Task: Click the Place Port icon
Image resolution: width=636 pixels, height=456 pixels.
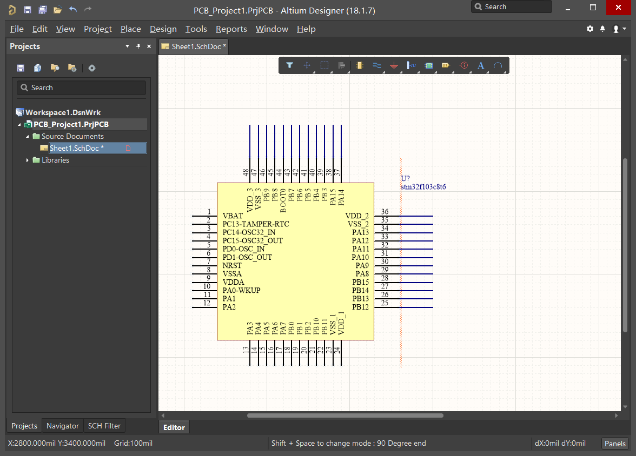Action: click(446, 65)
